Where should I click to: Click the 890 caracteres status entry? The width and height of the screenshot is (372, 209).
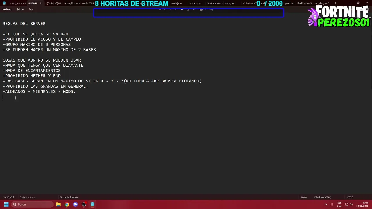coord(28,197)
